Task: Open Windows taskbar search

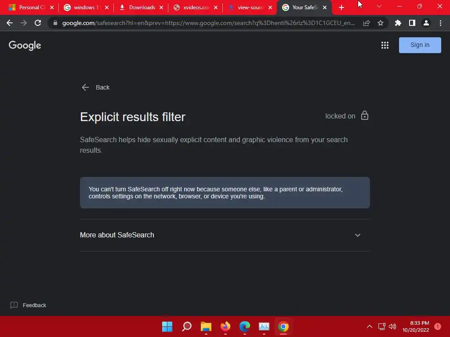Action: tap(187, 326)
